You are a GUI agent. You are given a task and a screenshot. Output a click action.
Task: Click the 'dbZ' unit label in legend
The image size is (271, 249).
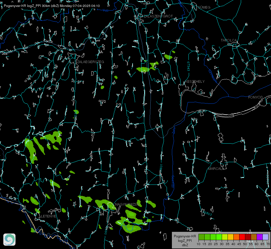point(185,245)
